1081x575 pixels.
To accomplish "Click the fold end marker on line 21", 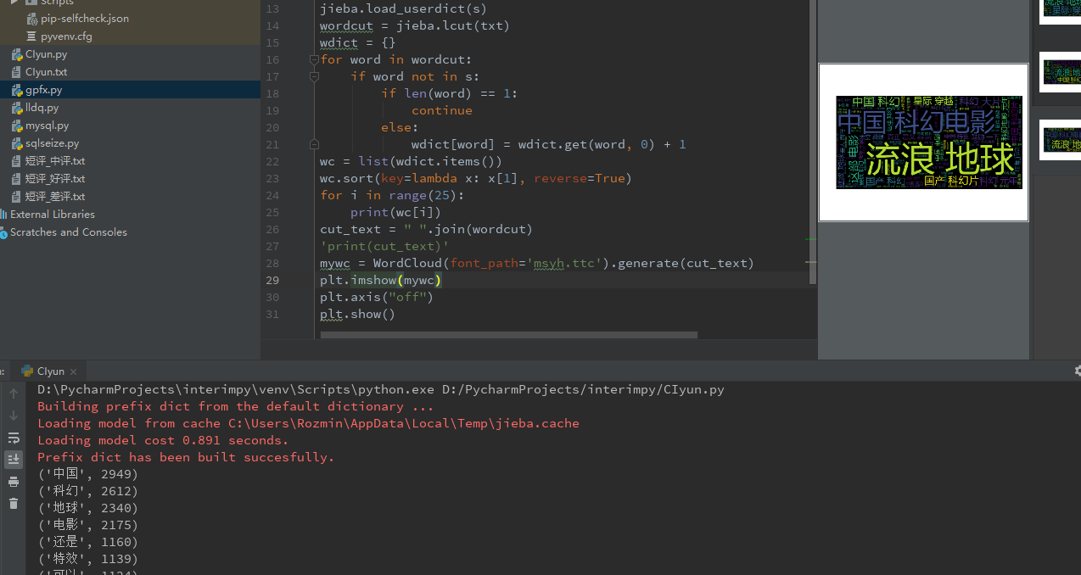I will (x=314, y=144).
